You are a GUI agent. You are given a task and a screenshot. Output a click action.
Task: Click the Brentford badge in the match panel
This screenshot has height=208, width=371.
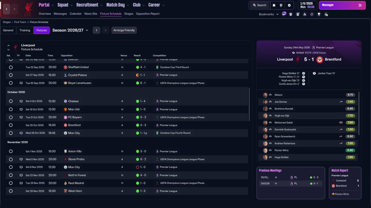coord(320,60)
